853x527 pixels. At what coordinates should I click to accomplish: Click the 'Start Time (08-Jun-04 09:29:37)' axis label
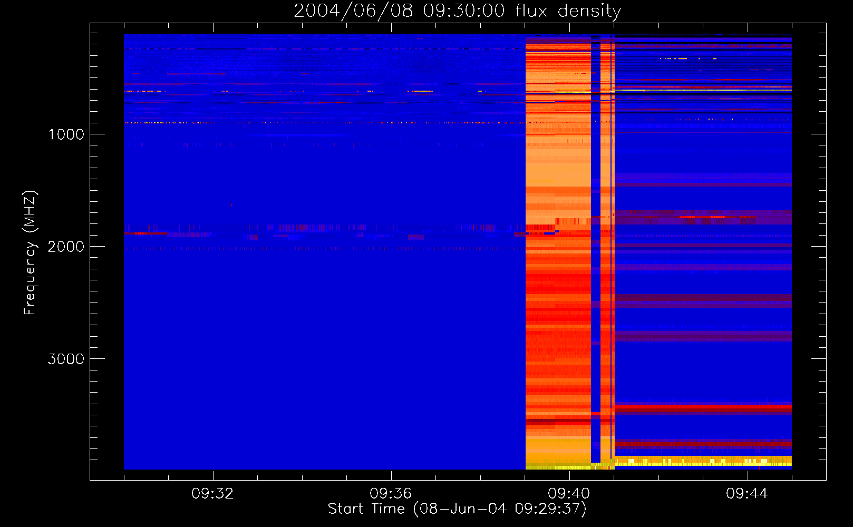point(457,509)
